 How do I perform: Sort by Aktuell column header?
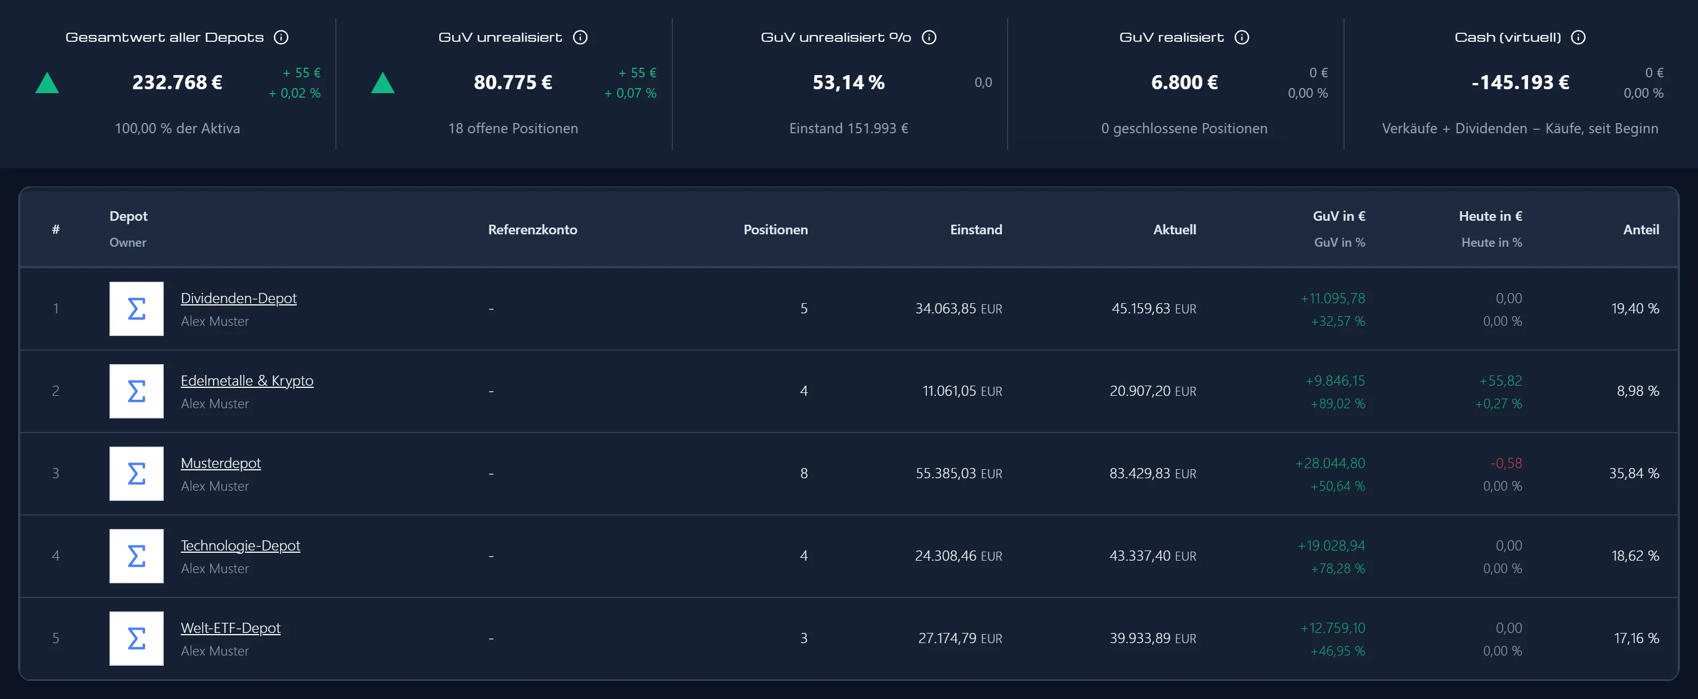pyautogui.click(x=1175, y=229)
